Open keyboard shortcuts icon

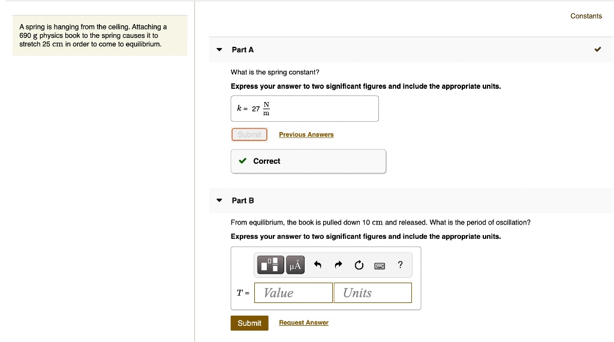pyautogui.click(x=380, y=265)
